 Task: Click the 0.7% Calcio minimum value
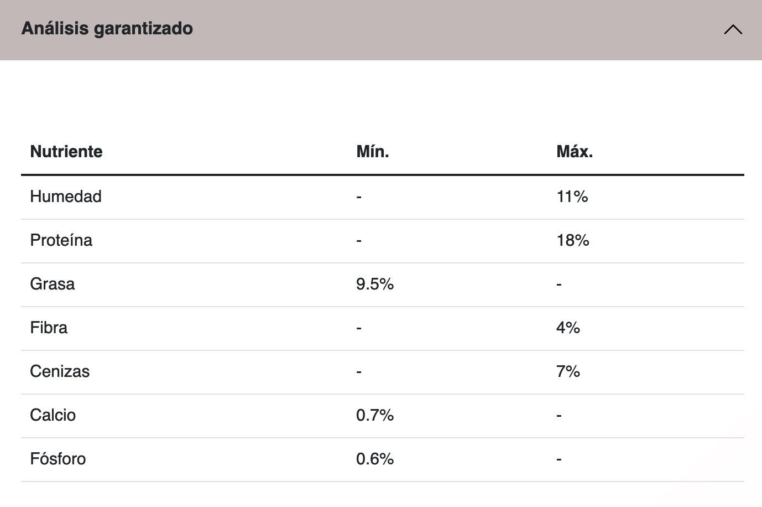375,415
